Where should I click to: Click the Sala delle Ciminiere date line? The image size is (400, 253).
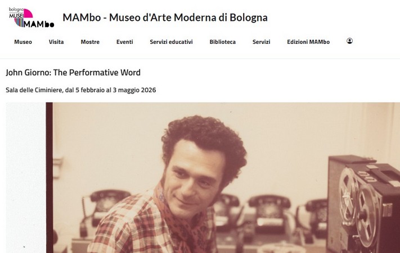(81, 90)
